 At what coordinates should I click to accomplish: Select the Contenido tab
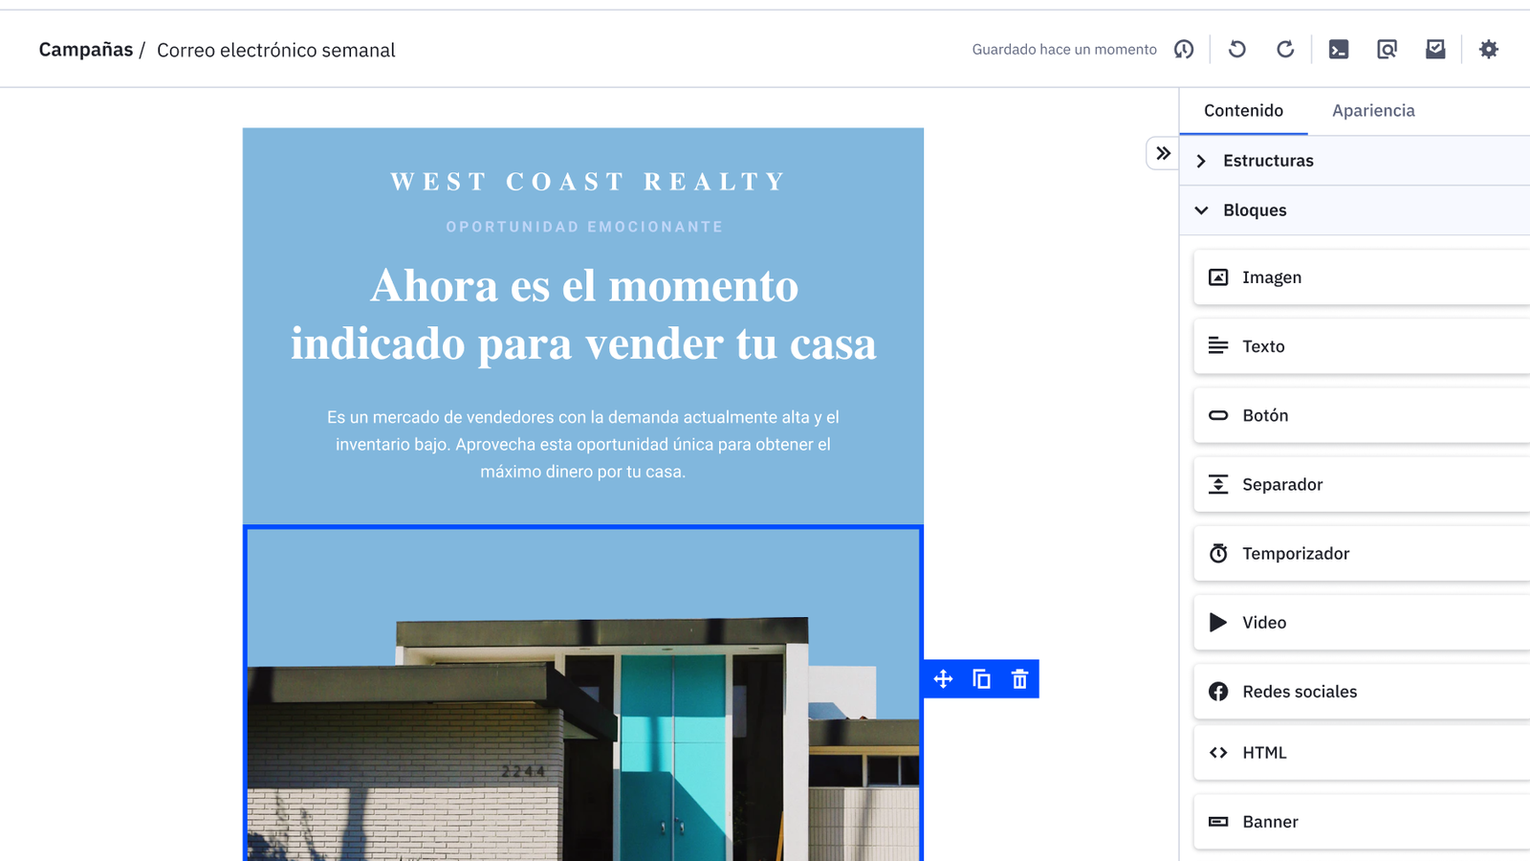tap(1243, 111)
